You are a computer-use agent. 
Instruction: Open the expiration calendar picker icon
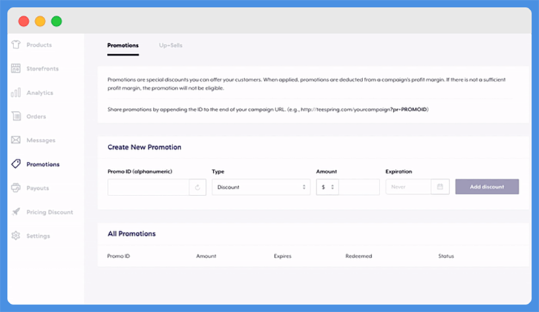tap(440, 187)
